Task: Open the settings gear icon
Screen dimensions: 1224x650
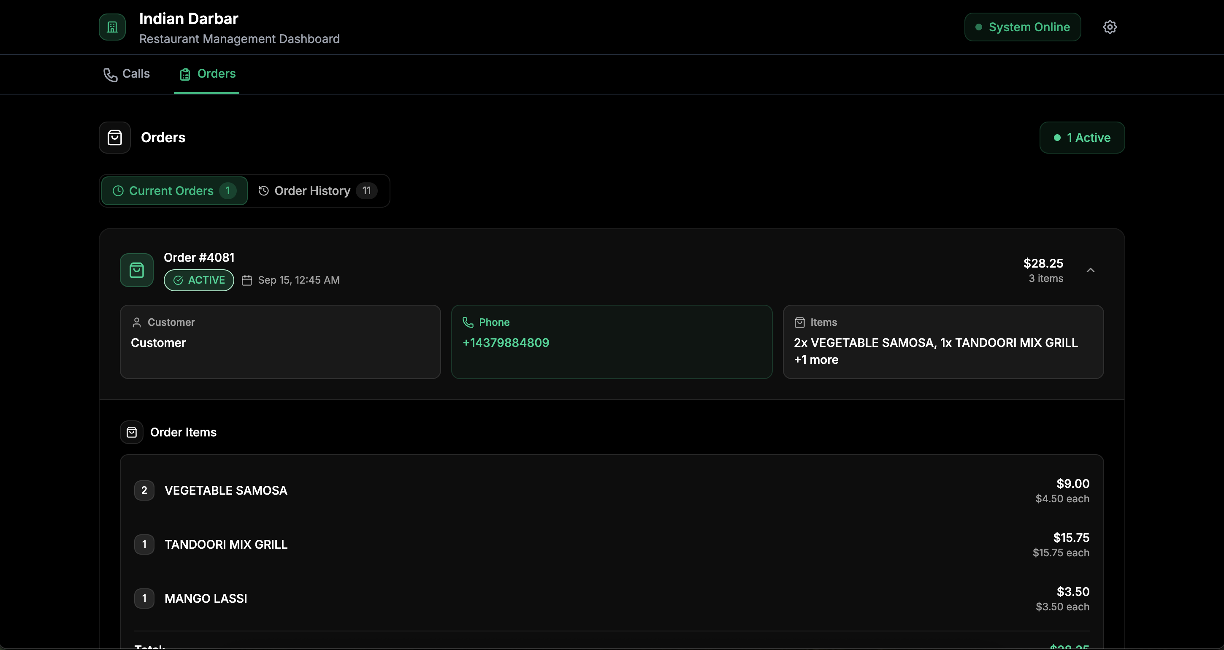Action: tap(1110, 27)
